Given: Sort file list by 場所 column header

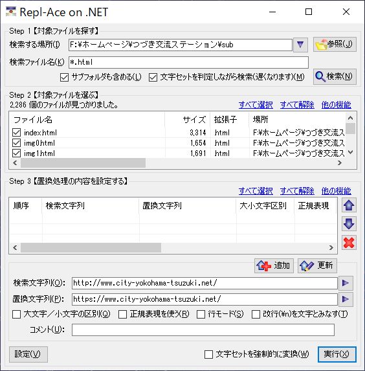Looking at the screenshot, I should pyautogui.click(x=298, y=120).
